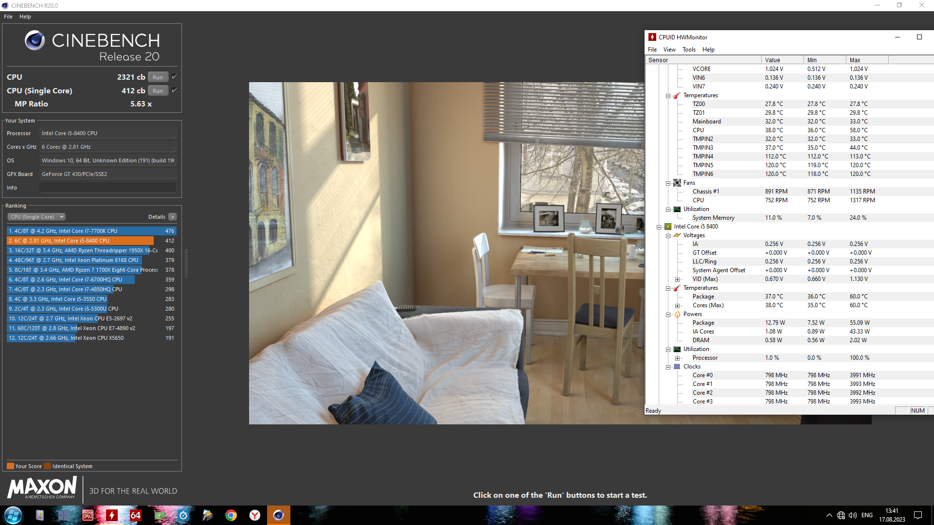Open ROG CPU-Z from the taskbar
Screen dimensions: 934x525
[x=88, y=515]
